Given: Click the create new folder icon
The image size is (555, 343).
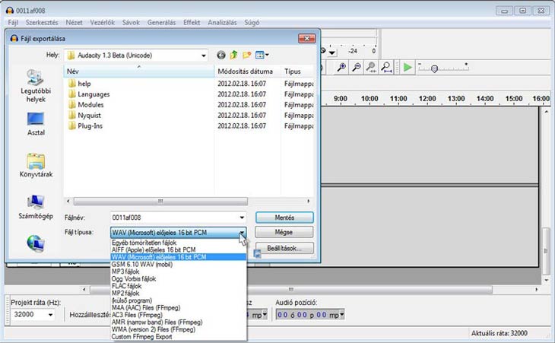Looking at the screenshot, I should tap(247, 55).
